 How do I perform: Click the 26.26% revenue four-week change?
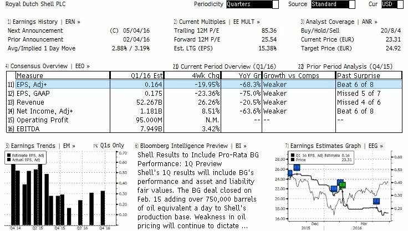point(208,102)
